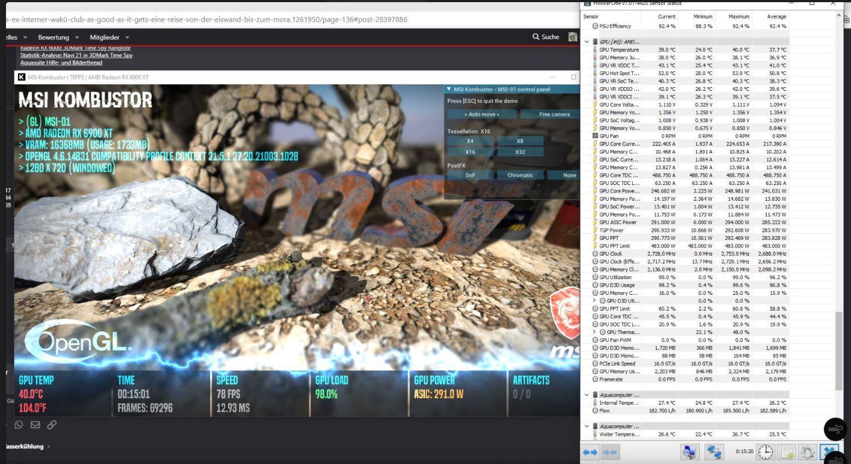Open HWiNFO sensor settings gear icon
The image size is (851, 464).
pyautogui.click(x=807, y=452)
